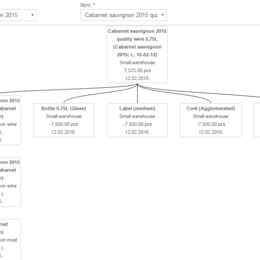
Task: Select the Cabarnet sauvignon 2015 Item combo box
Action: (124, 15)
